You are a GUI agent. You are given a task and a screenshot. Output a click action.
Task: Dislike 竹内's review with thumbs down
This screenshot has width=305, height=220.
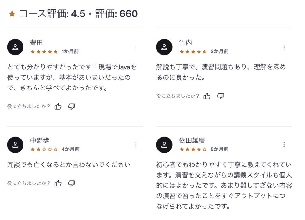click(x=221, y=96)
